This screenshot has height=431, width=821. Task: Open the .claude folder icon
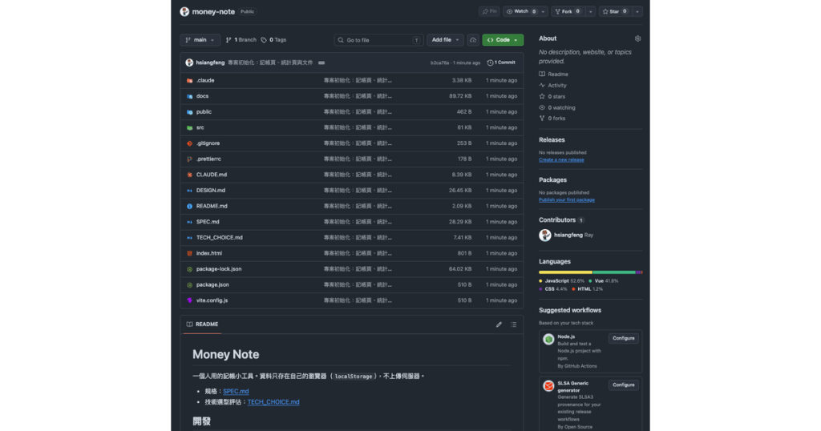click(x=189, y=81)
